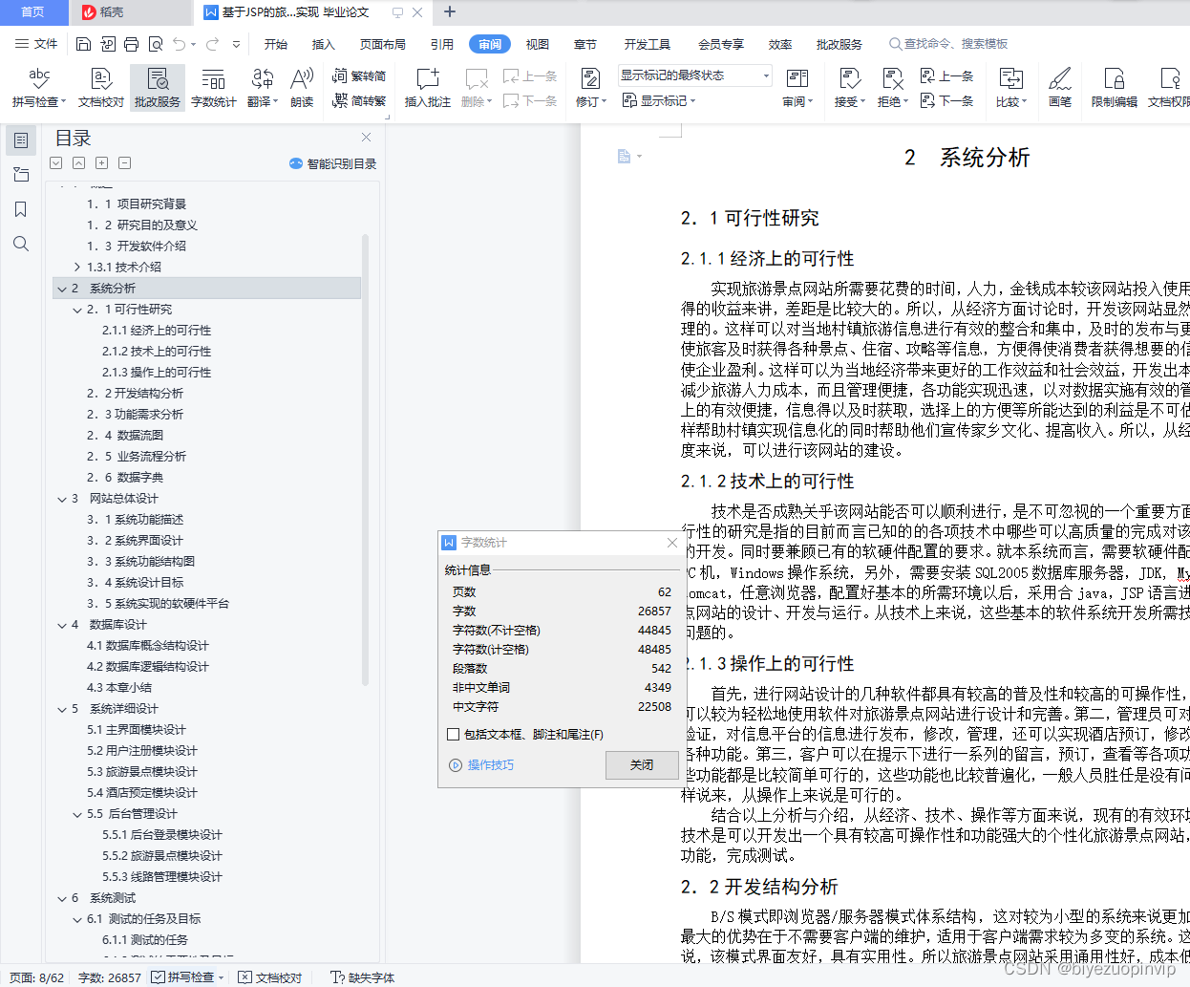This screenshot has height=987, width=1190.
Task: Click the missing fonts indicator (缺失字体) in the status bar
Action: (362, 977)
